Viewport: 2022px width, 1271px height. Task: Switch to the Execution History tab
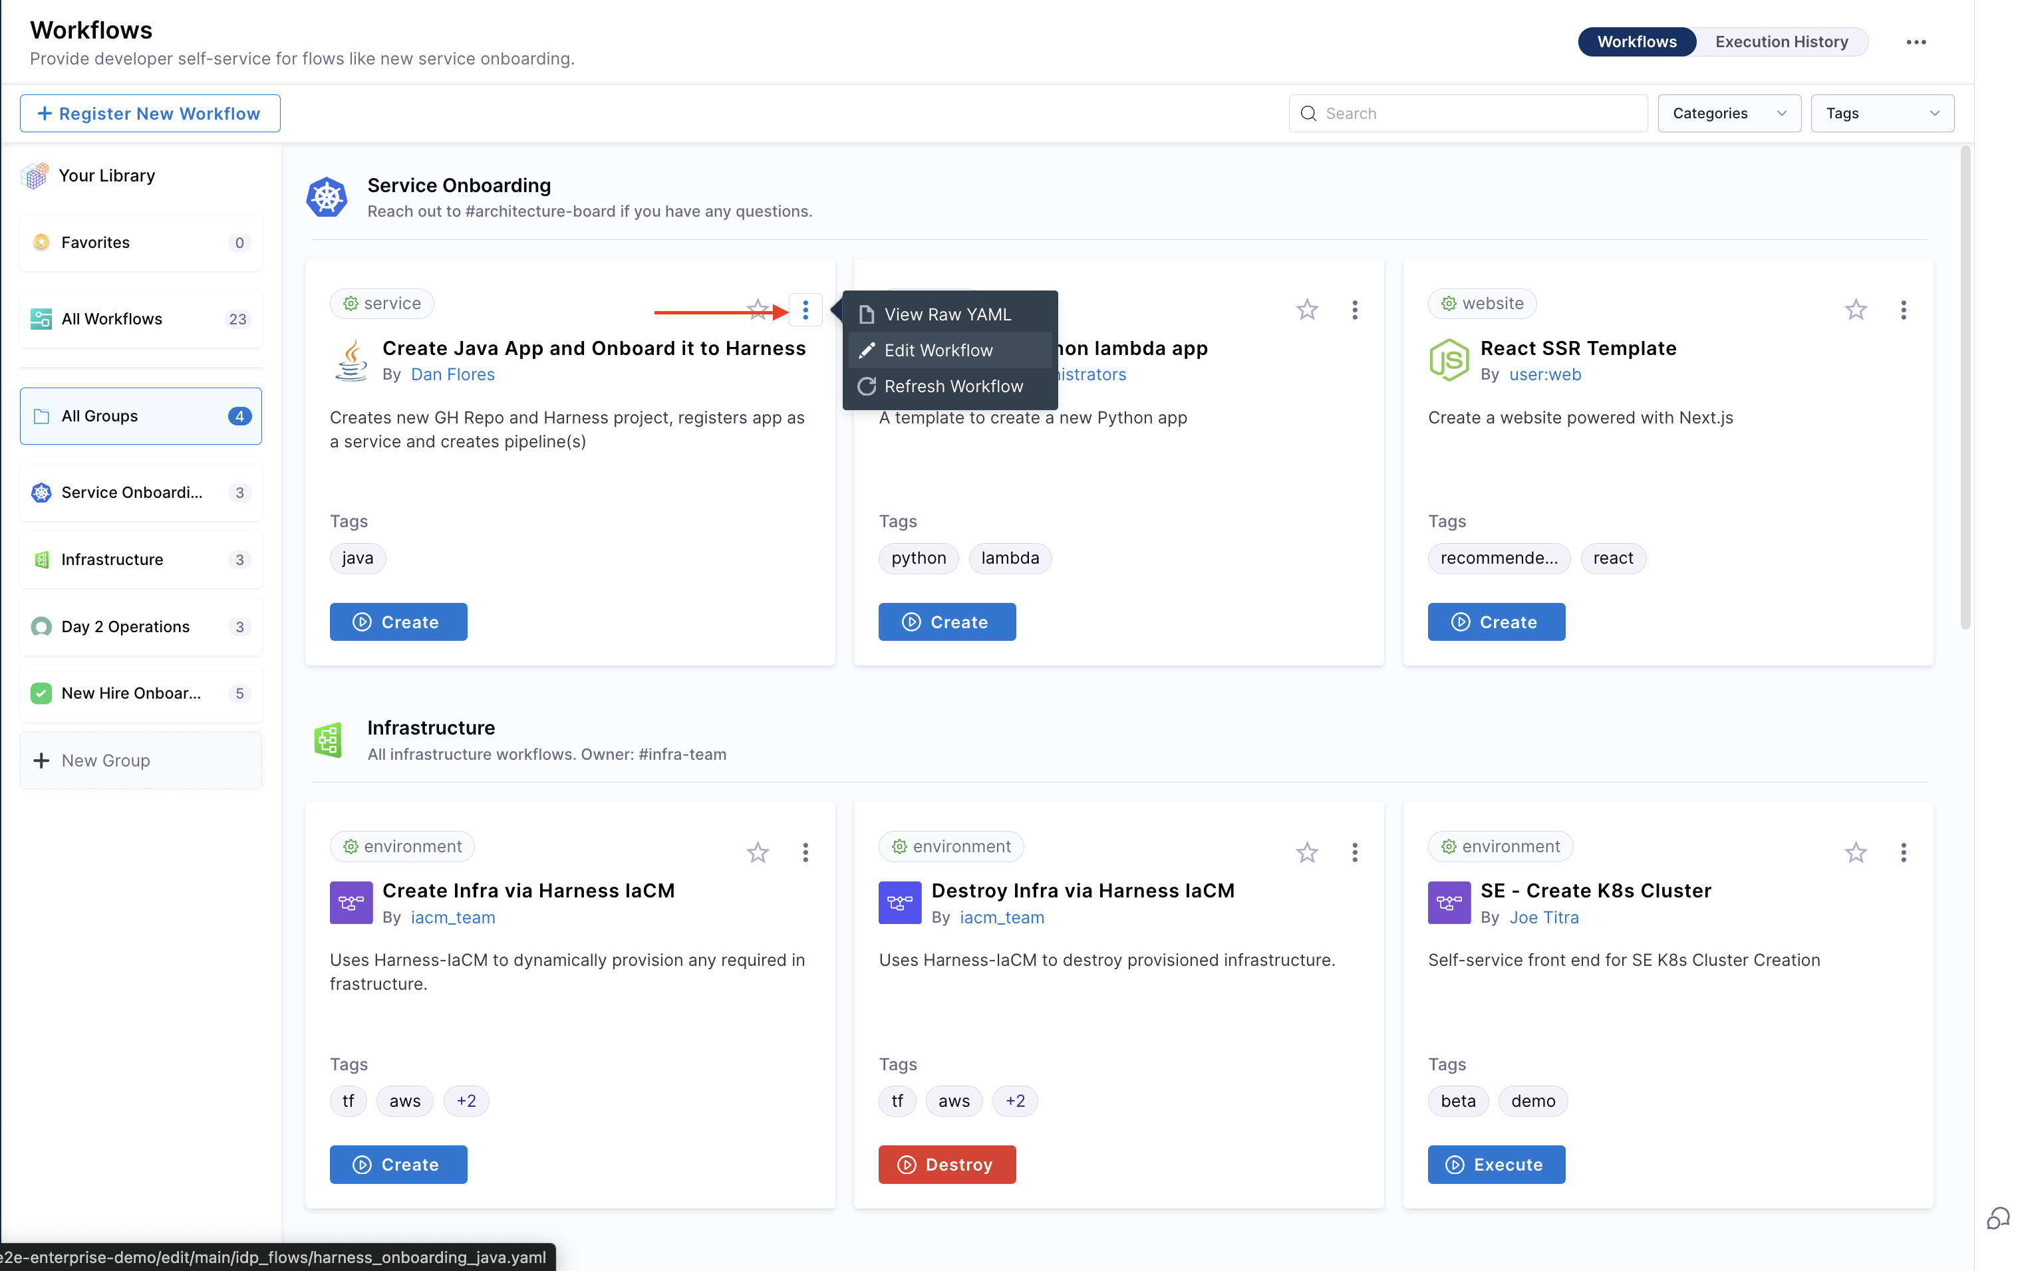1781,42
